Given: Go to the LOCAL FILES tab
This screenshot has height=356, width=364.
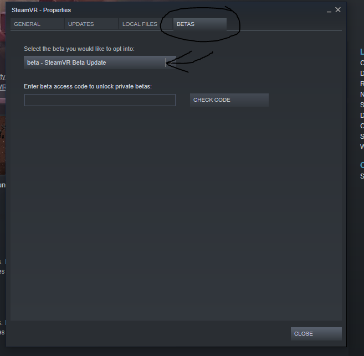Looking at the screenshot, I should pos(140,24).
